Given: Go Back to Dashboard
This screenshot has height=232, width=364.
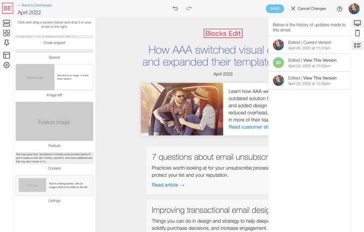Looking at the screenshot, I should [34, 5].
